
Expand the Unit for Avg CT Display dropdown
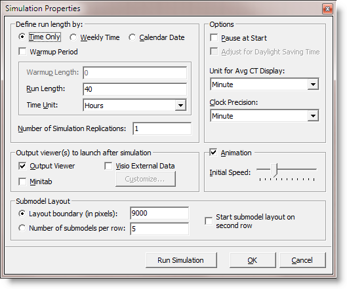(313, 85)
